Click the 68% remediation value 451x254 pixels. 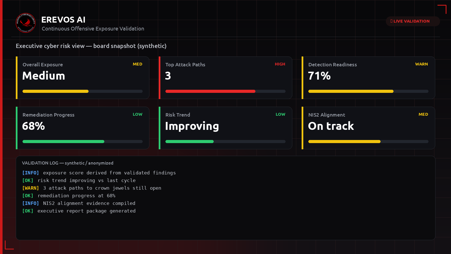click(34, 126)
